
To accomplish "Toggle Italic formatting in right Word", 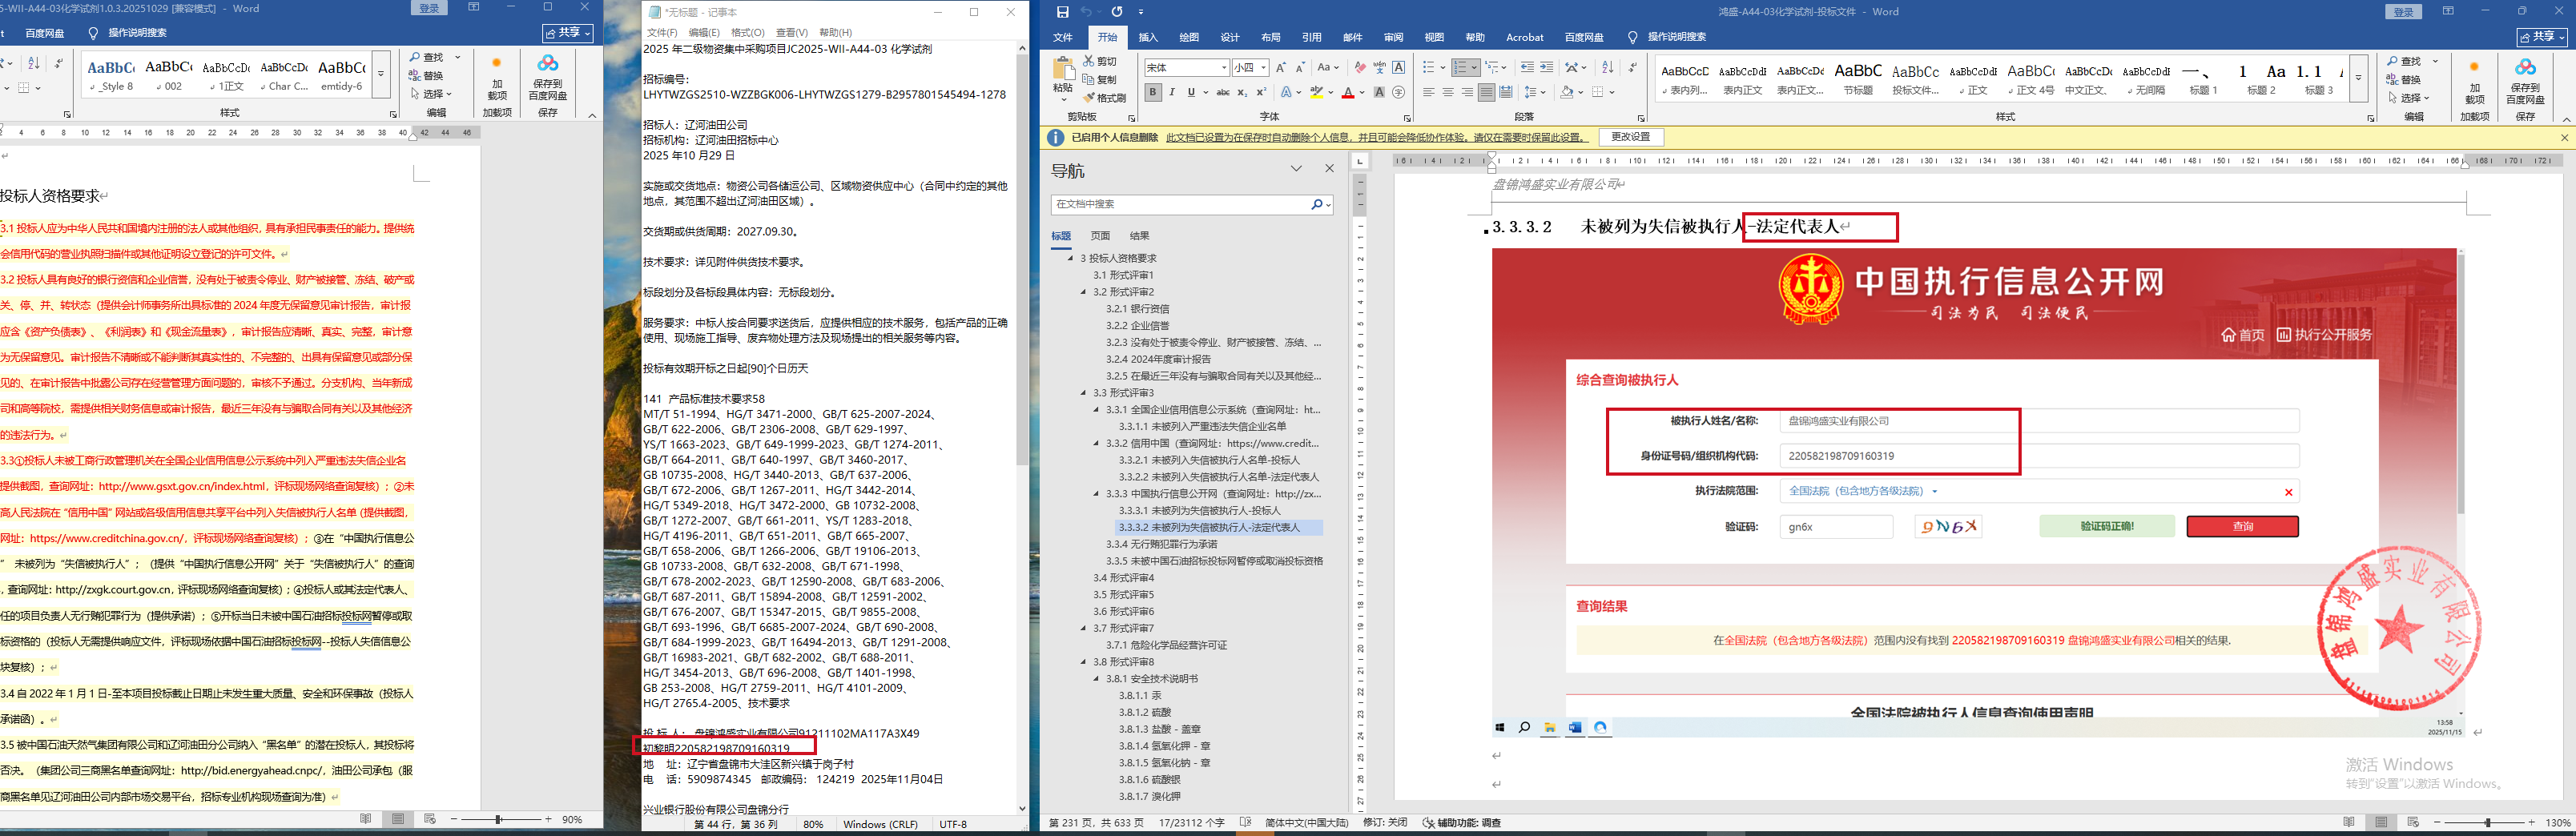I will 1172,92.
